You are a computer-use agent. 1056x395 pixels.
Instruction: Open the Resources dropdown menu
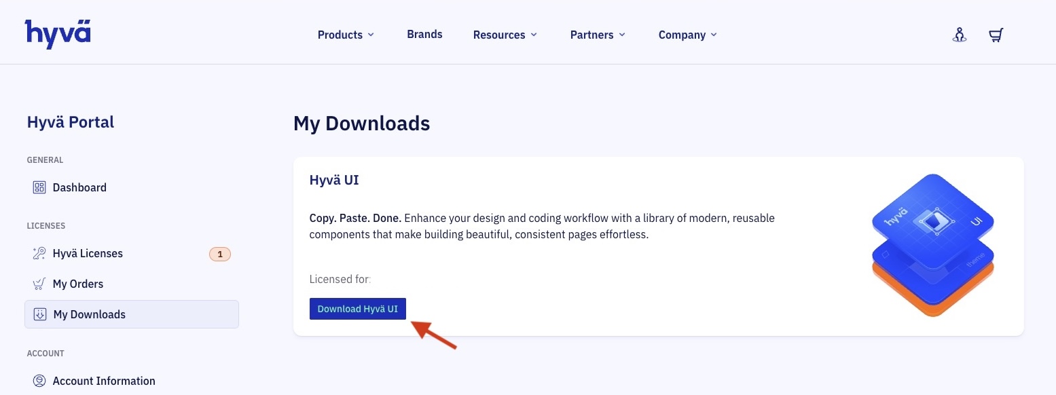click(x=505, y=35)
